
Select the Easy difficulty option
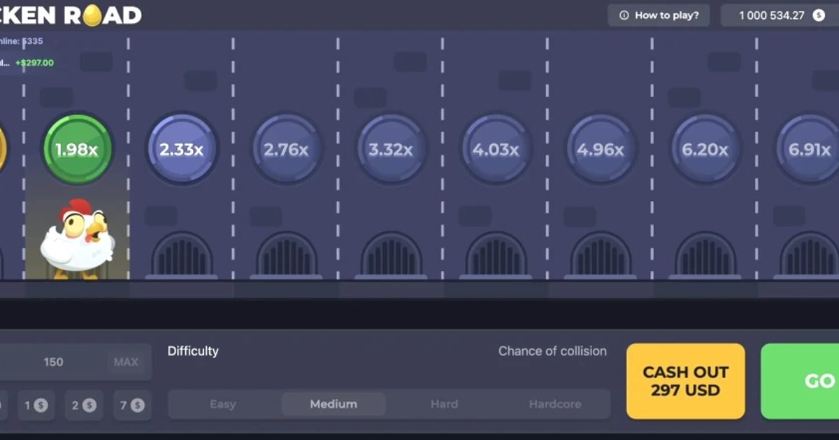(222, 404)
